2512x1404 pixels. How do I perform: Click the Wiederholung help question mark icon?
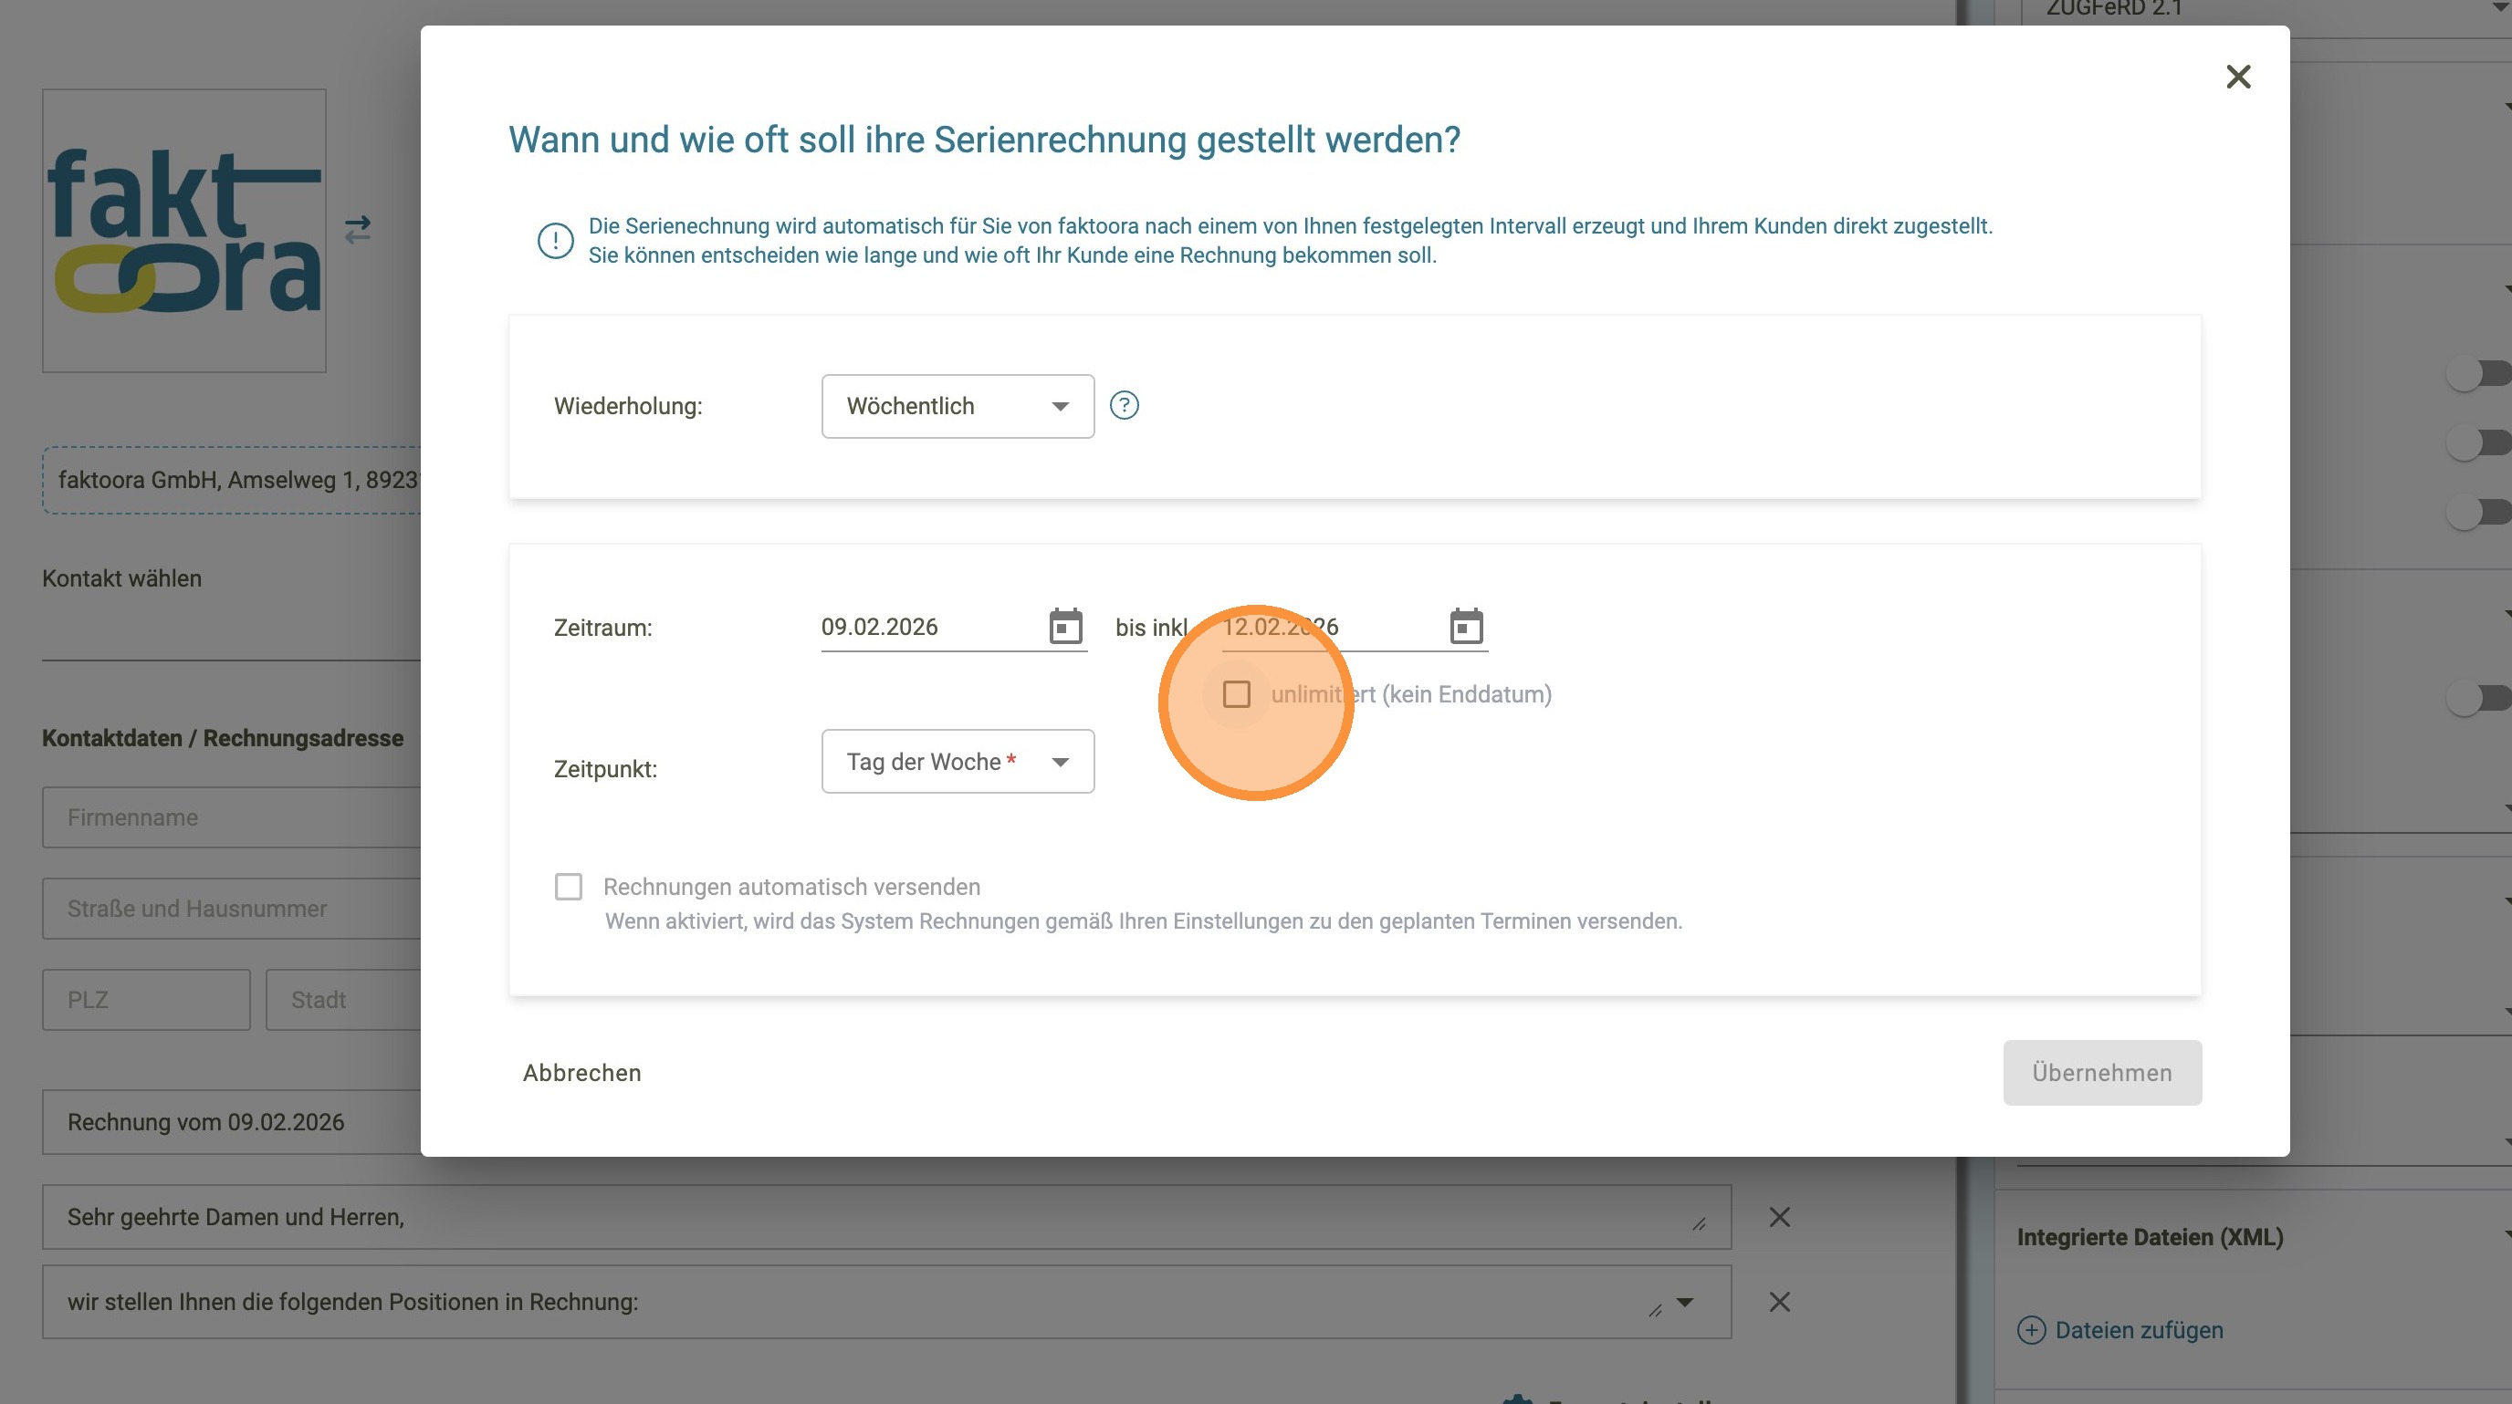point(1125,405)
